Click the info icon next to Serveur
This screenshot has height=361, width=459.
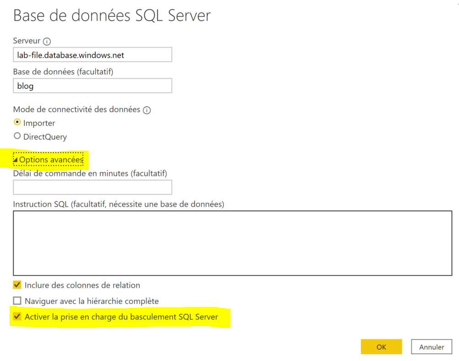pos(47,41)
